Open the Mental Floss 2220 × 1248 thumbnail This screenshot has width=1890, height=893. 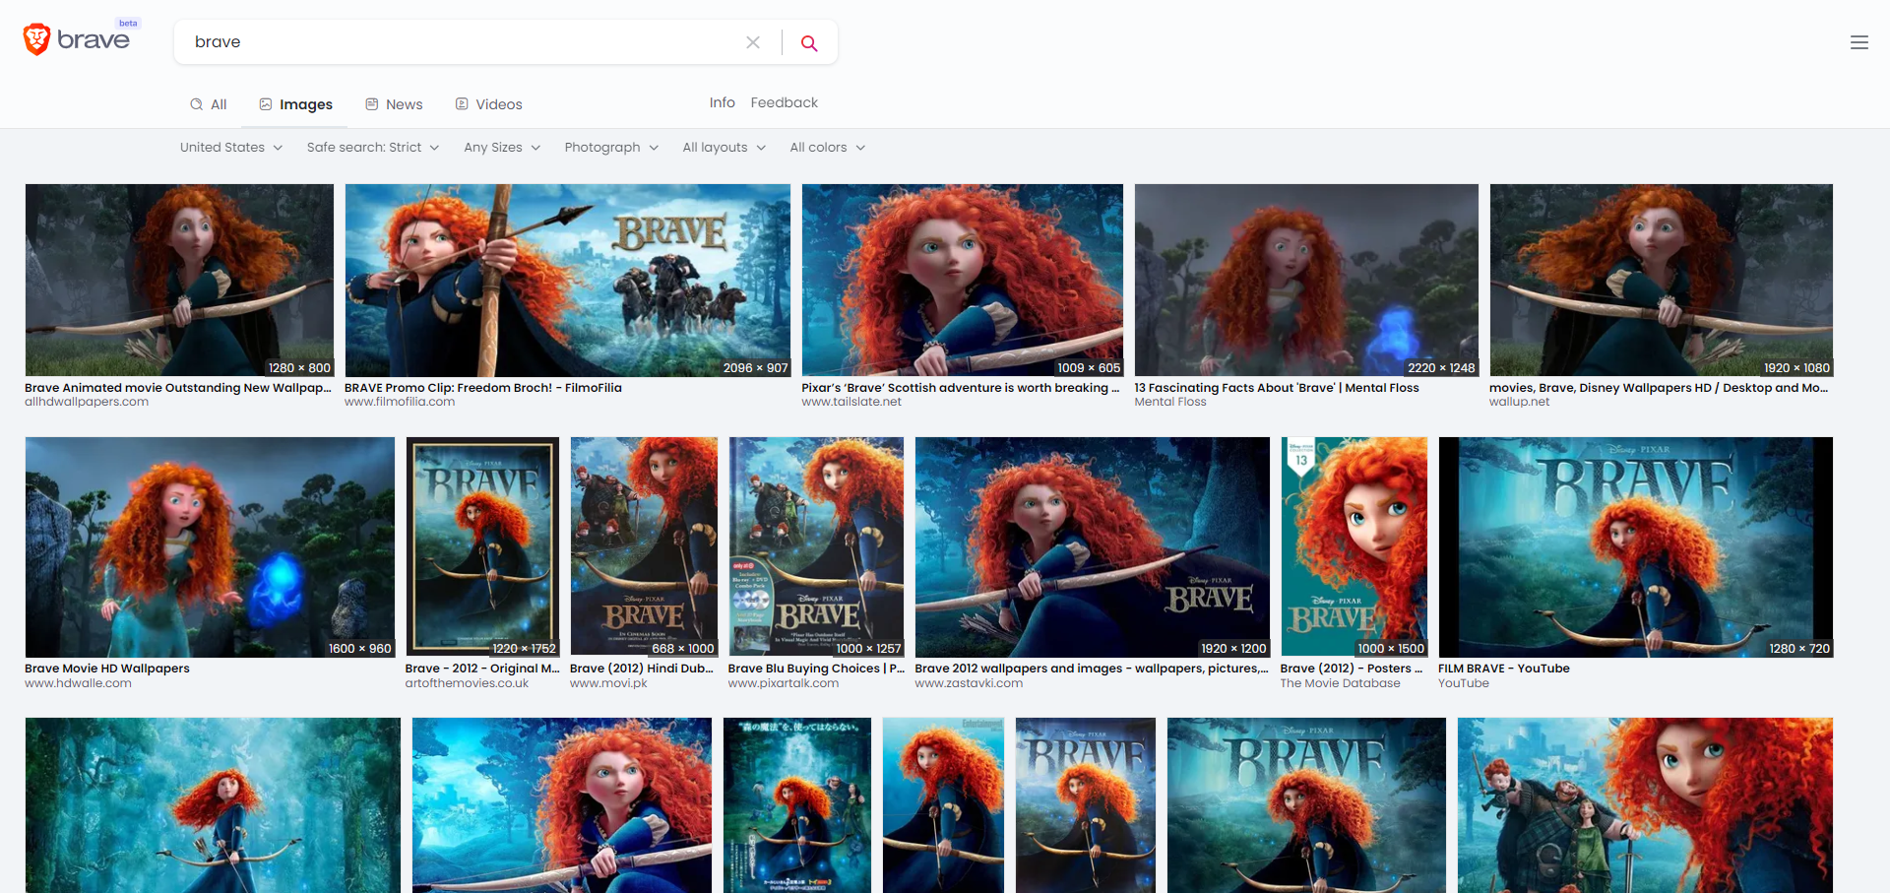(1306, 281)
